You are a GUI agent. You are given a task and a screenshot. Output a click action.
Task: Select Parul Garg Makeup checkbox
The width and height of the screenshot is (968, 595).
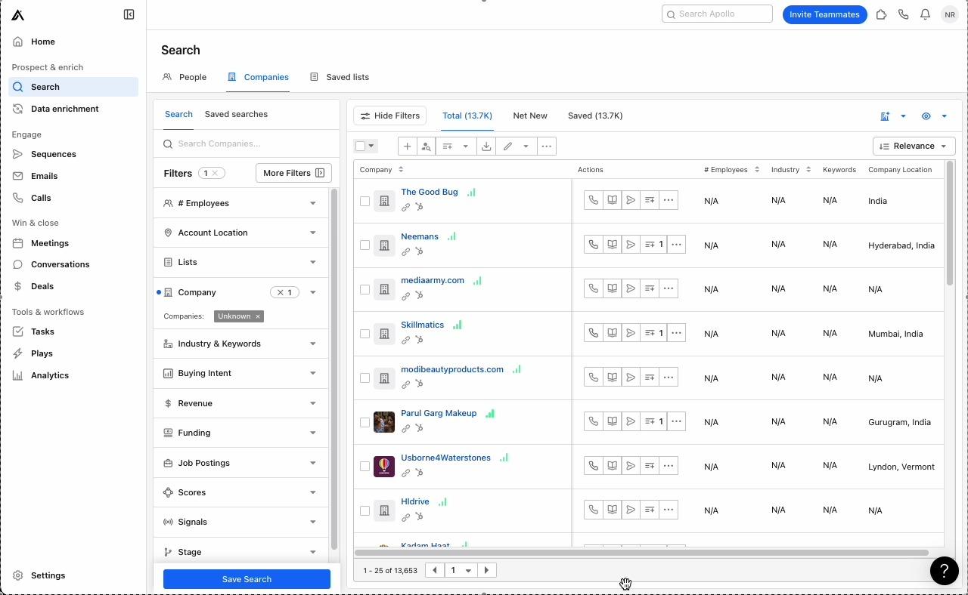(365, 422)
